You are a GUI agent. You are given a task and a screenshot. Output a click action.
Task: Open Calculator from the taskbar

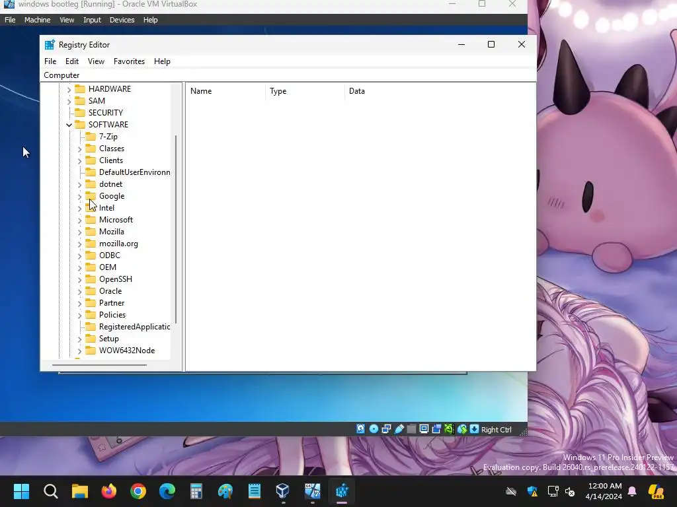[x=196, y=491]
